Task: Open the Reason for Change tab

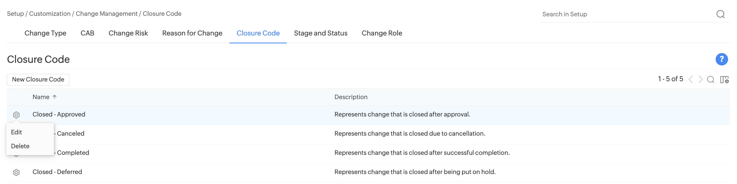Action: (x=192, y=33)
